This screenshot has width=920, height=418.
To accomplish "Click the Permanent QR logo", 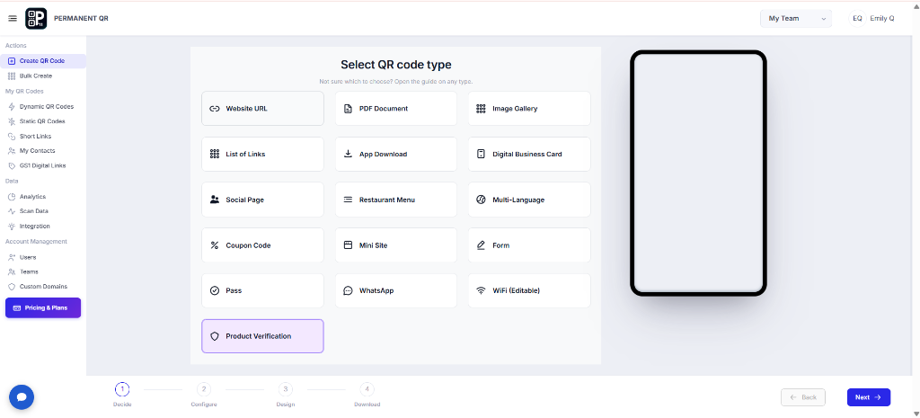I will click(x=36, y=19).
